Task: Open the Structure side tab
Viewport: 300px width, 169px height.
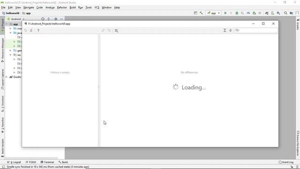Action: [x=2, y=104]
